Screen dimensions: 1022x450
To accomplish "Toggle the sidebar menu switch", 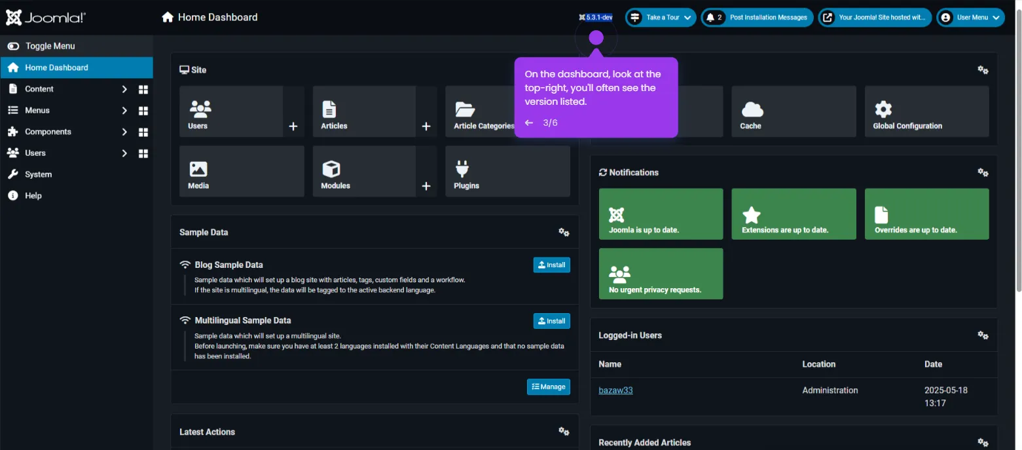I will [13, 46].
